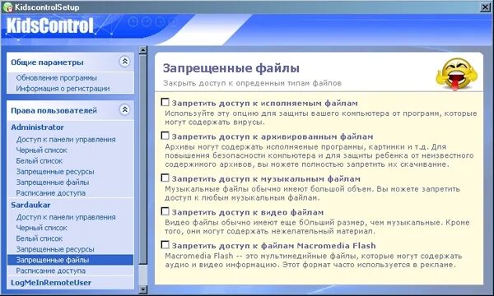Open Administrator's 'Доступ к панели управления'
The width and height of the screenshot is (494, 296).
pyautogui.click(x=66, y=139)
